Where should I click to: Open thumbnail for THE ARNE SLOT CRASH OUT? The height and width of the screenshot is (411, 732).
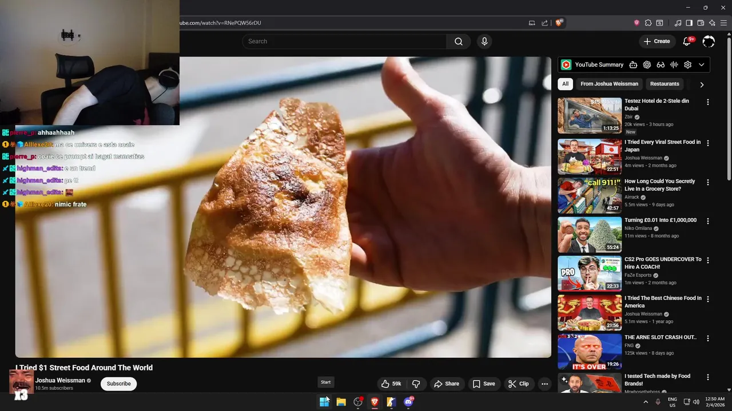coord(590,352)
